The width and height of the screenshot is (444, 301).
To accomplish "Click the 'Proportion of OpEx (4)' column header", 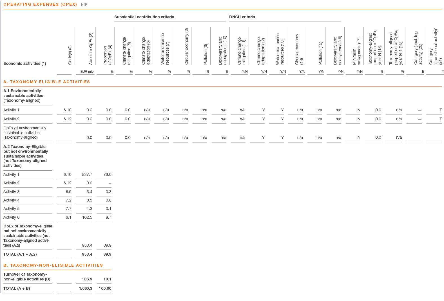I will (108, 55).
